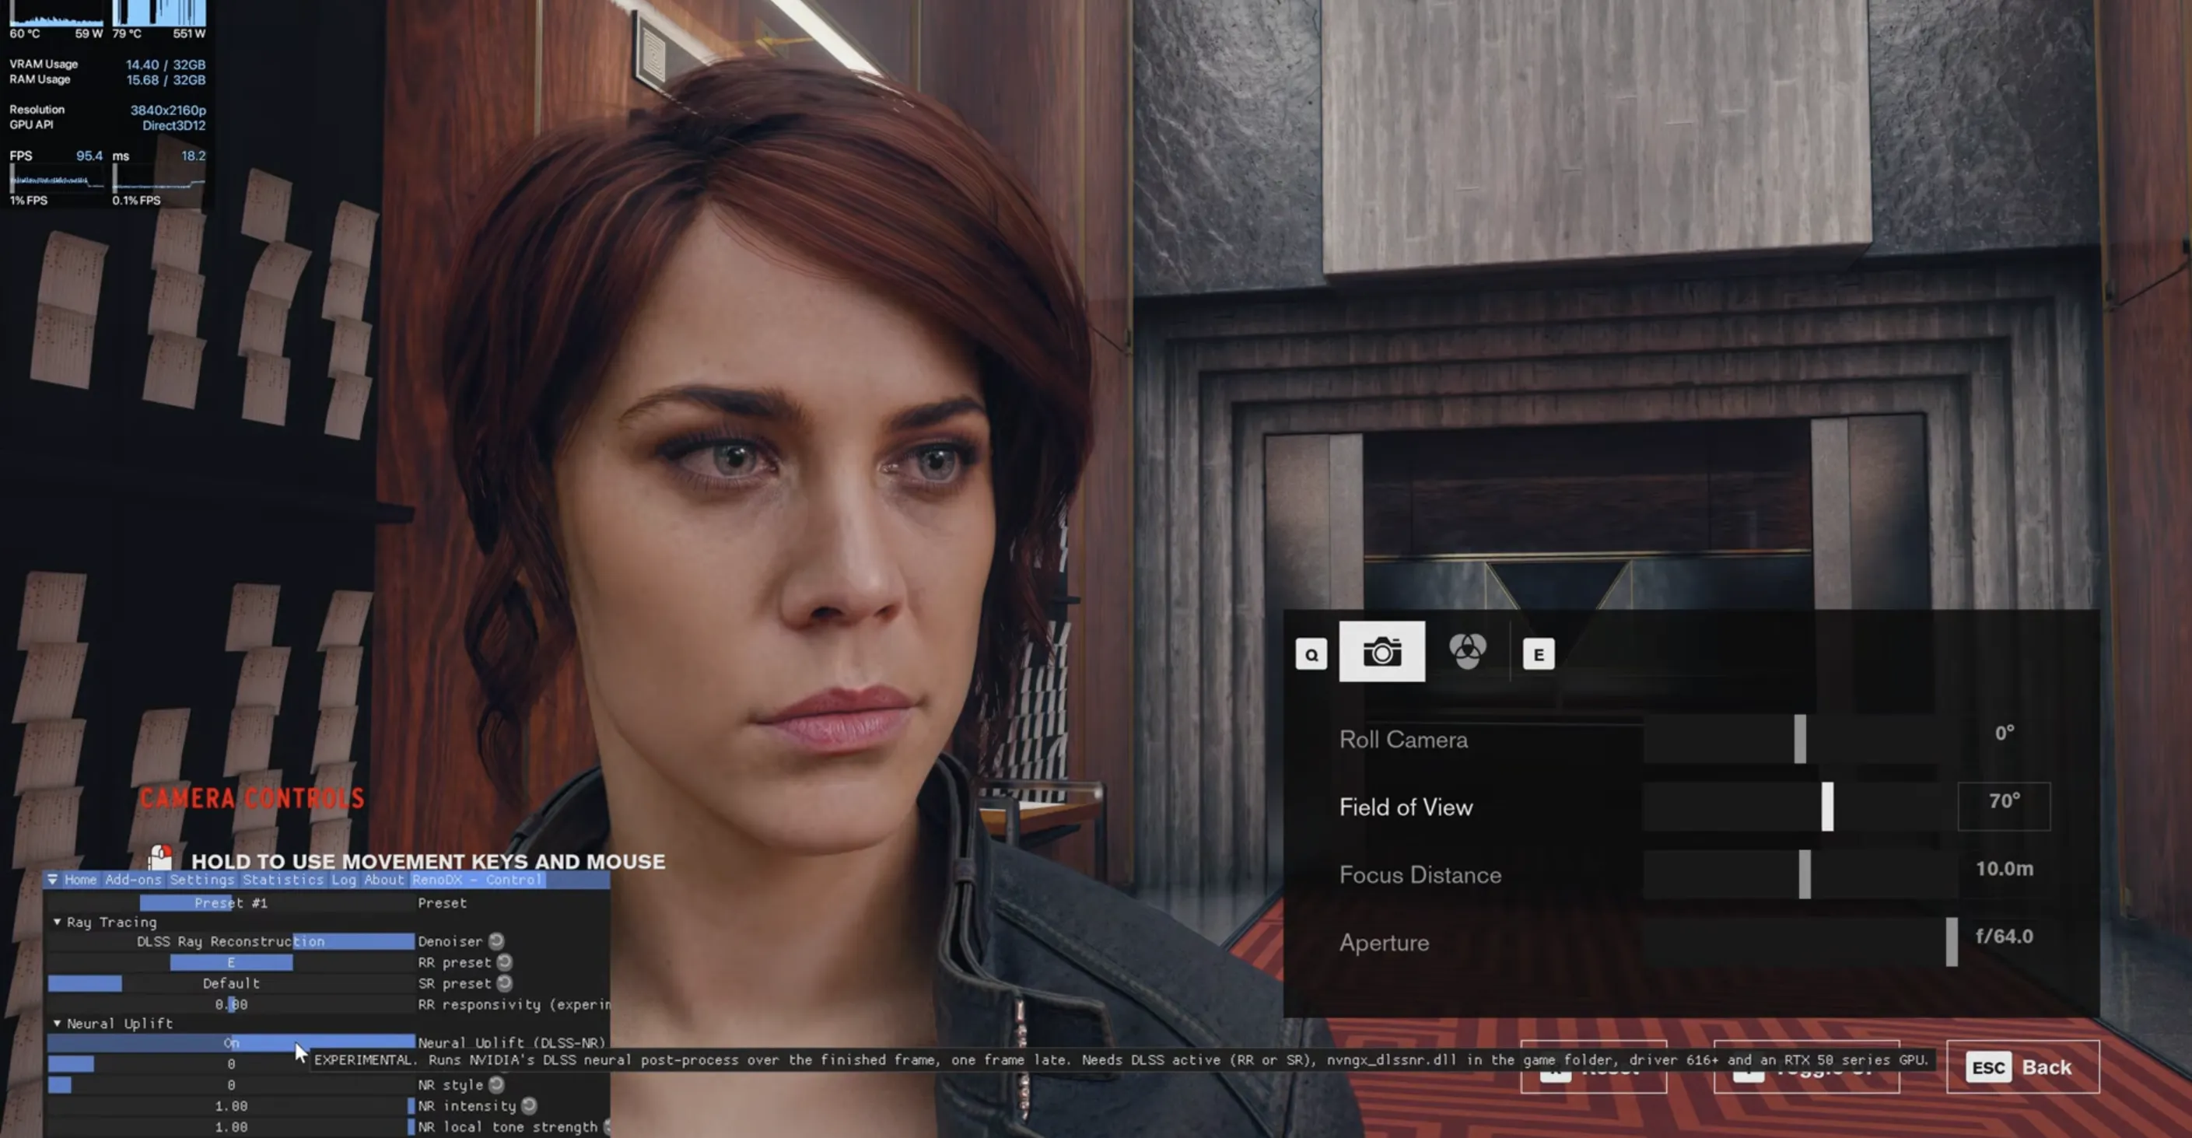Click the 3840x2160p resolution readout
The width and height of the screenshot is (2192, 1138).
(168, 110)
